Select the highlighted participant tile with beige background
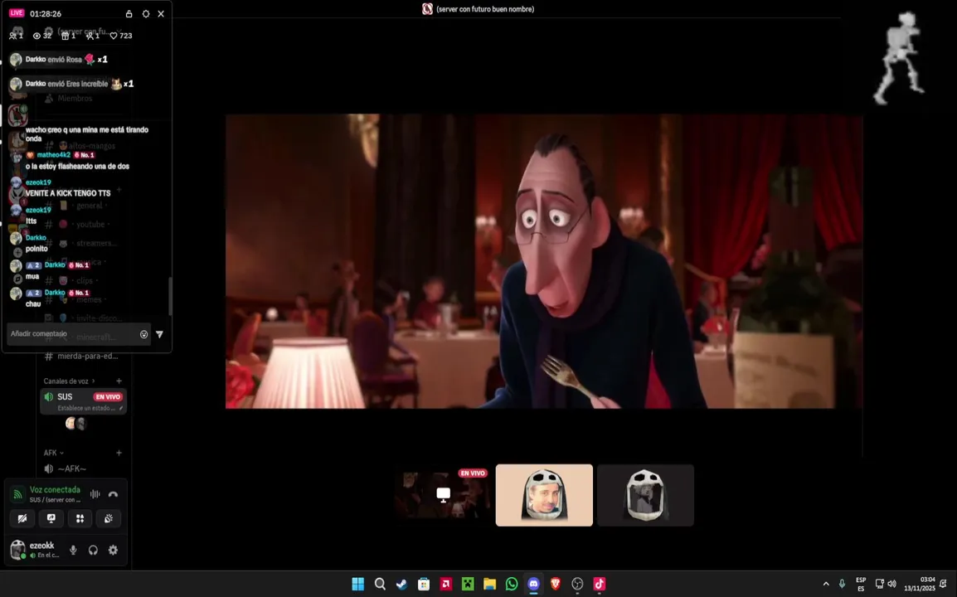This screenshot has width=957, height=597. tap(544, 495)
